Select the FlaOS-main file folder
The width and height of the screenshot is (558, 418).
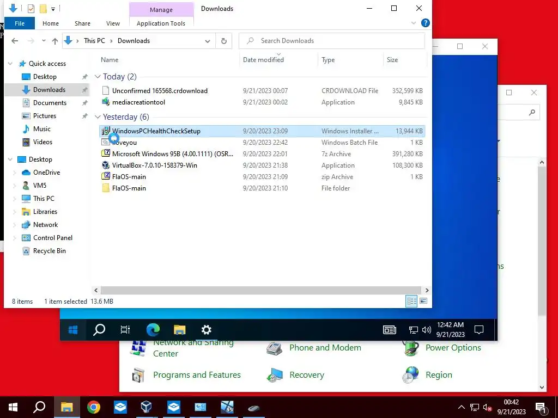click(129, 188)
